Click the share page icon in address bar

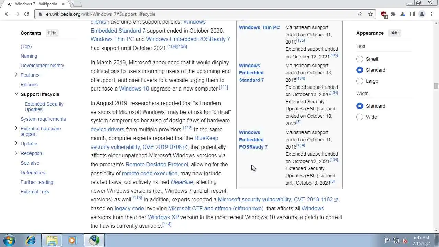click(x=359, y=14)
